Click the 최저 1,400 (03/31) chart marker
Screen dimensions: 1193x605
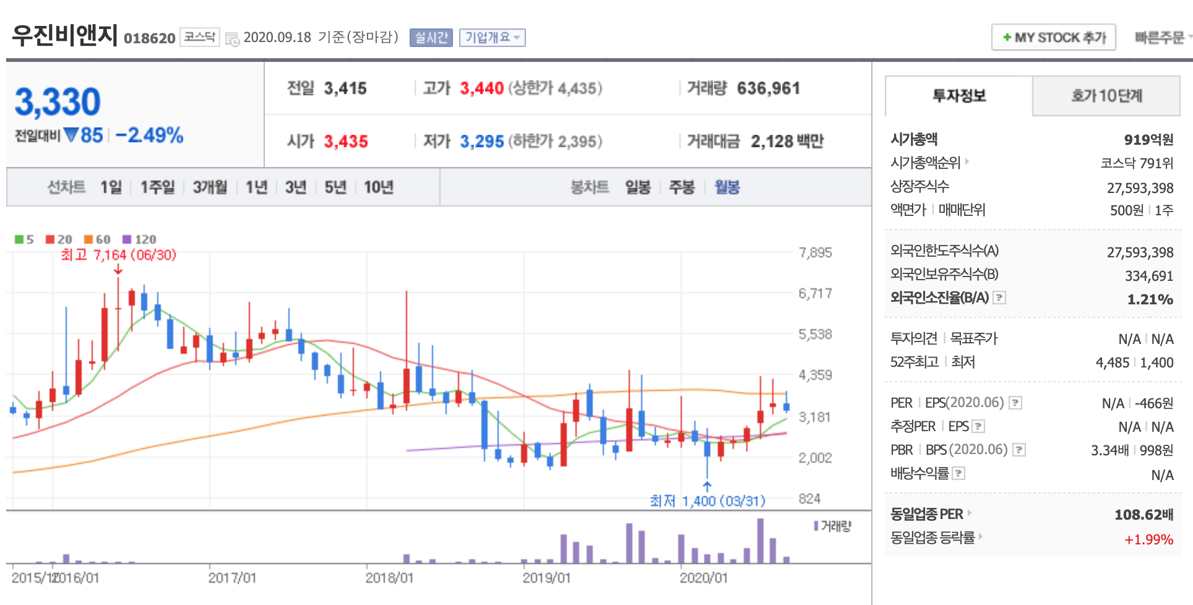point(707,500)
